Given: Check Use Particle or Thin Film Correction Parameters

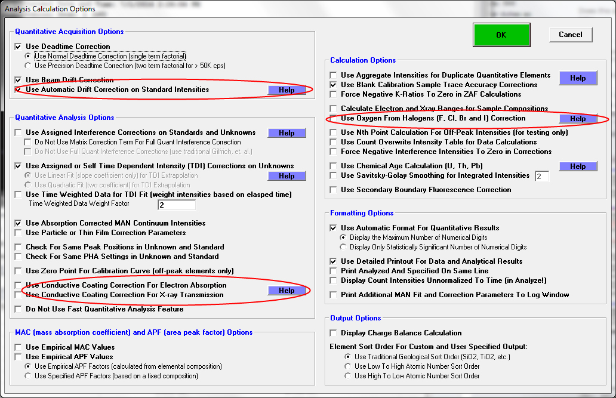Looking at the screenshot, I should pos(19,233).
